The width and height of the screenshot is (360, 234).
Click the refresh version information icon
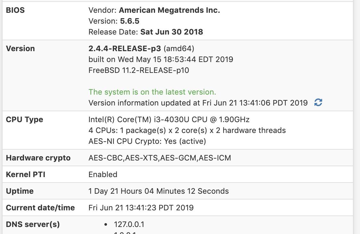(x=318, y=103)
